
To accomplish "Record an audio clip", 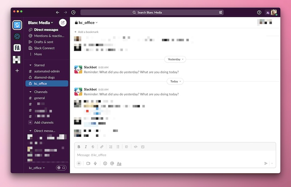I will [x=95, y=163].
